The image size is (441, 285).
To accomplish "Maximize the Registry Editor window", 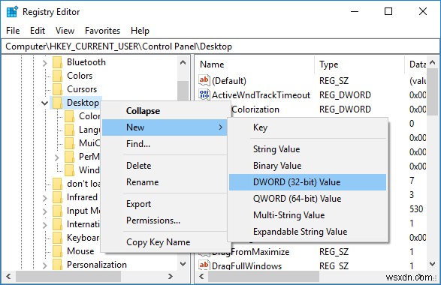I will click(x=388, y=12).
